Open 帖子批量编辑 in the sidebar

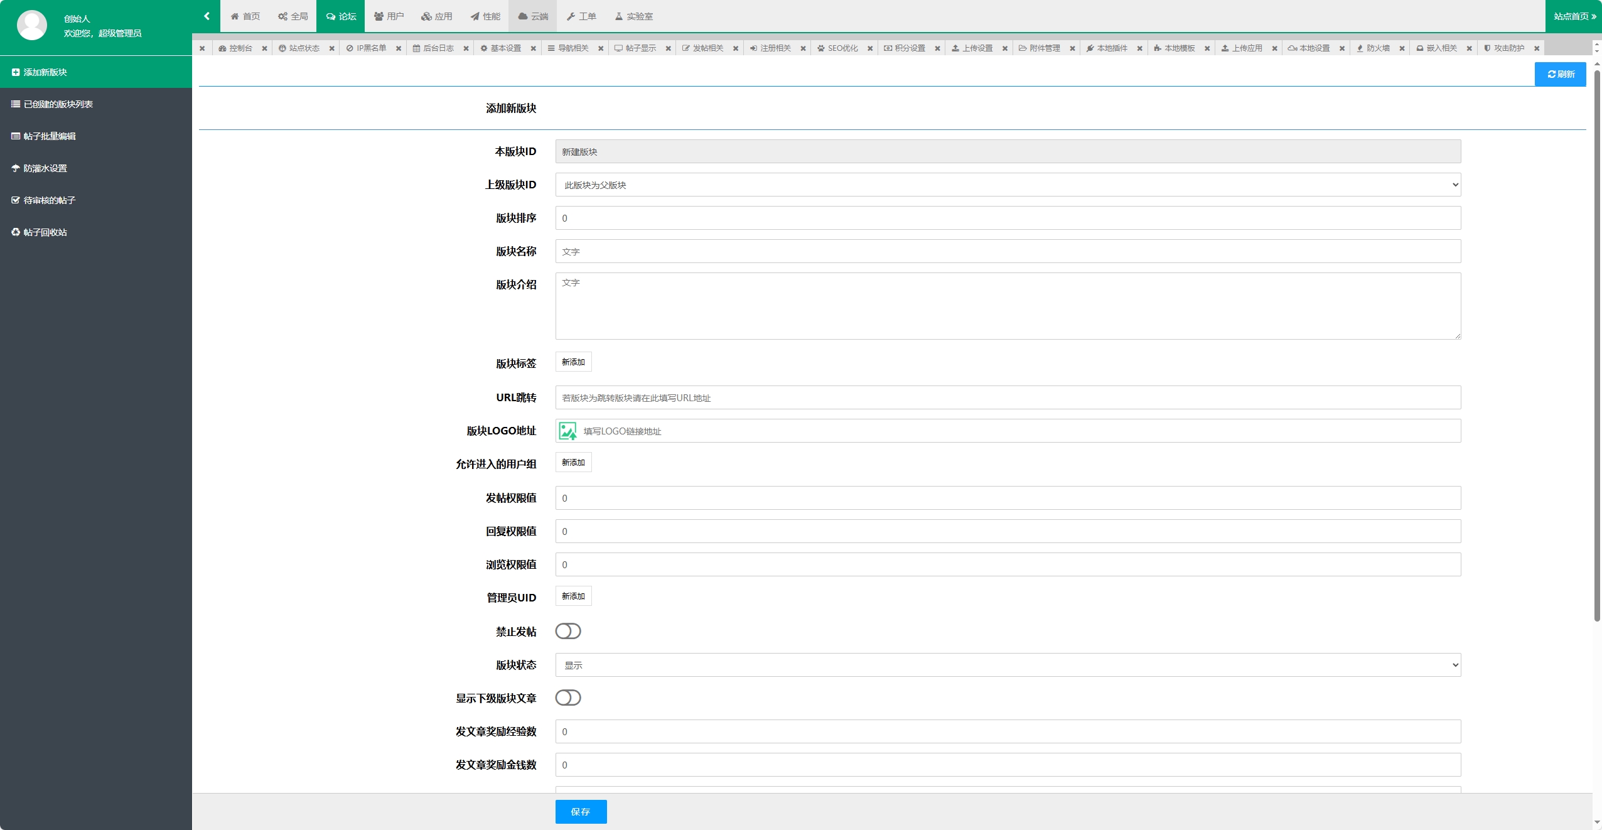96,136
